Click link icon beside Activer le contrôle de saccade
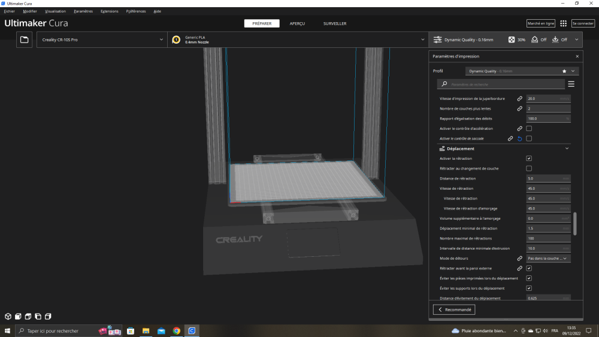The width and height of the screenshot is (599, 337). coord(510,138)
